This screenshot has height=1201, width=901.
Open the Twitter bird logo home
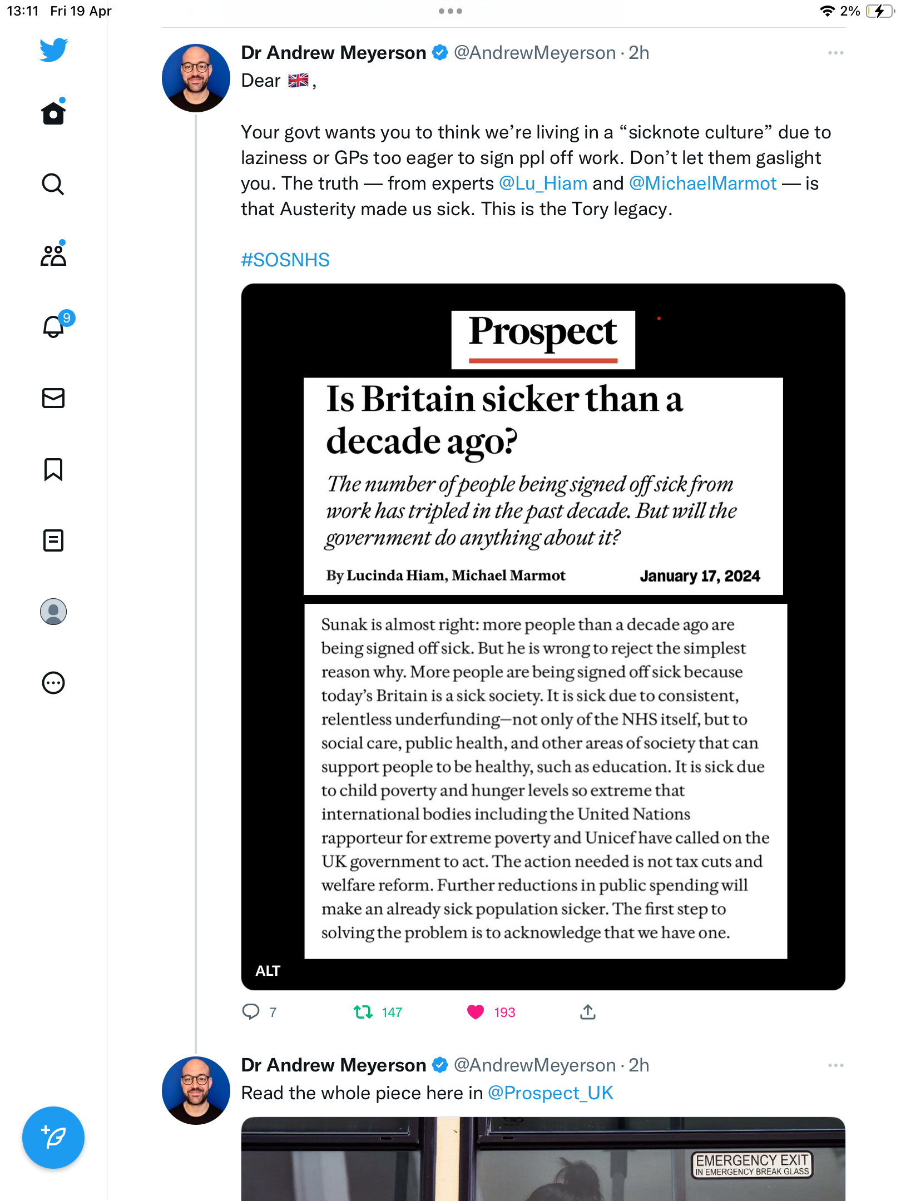tap(53, 50)
